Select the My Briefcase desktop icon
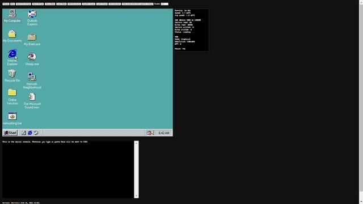Image resolution: width=363 pixels, height=204 pixels. pyautogui.click(x=32, y=40)
